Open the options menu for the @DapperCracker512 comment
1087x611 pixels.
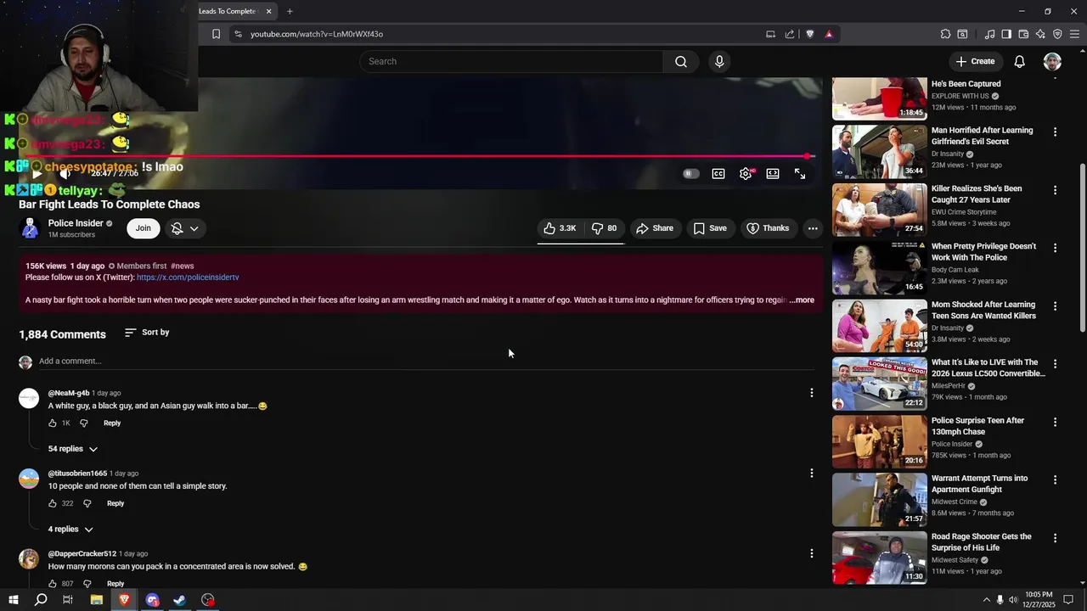click(812, 554)
